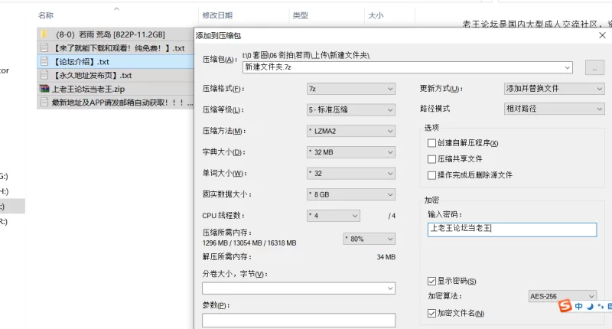Close the 添加到压缩包 dialog
The width and height of the screenshot is (612, 329).
tap(603, 35)
